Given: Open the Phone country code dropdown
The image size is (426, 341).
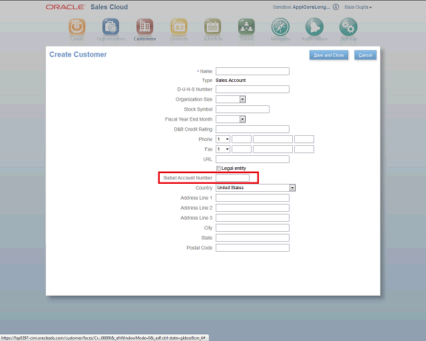Looking at the screenshot, I should click(223, 139).
